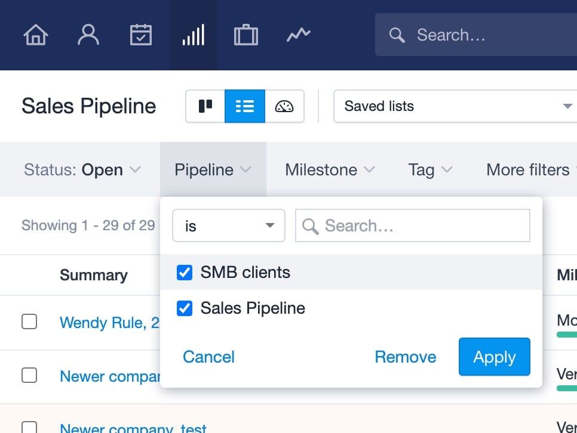Focus the top global Search field
This screenshot has width=577, height=433.
(476, 35)
